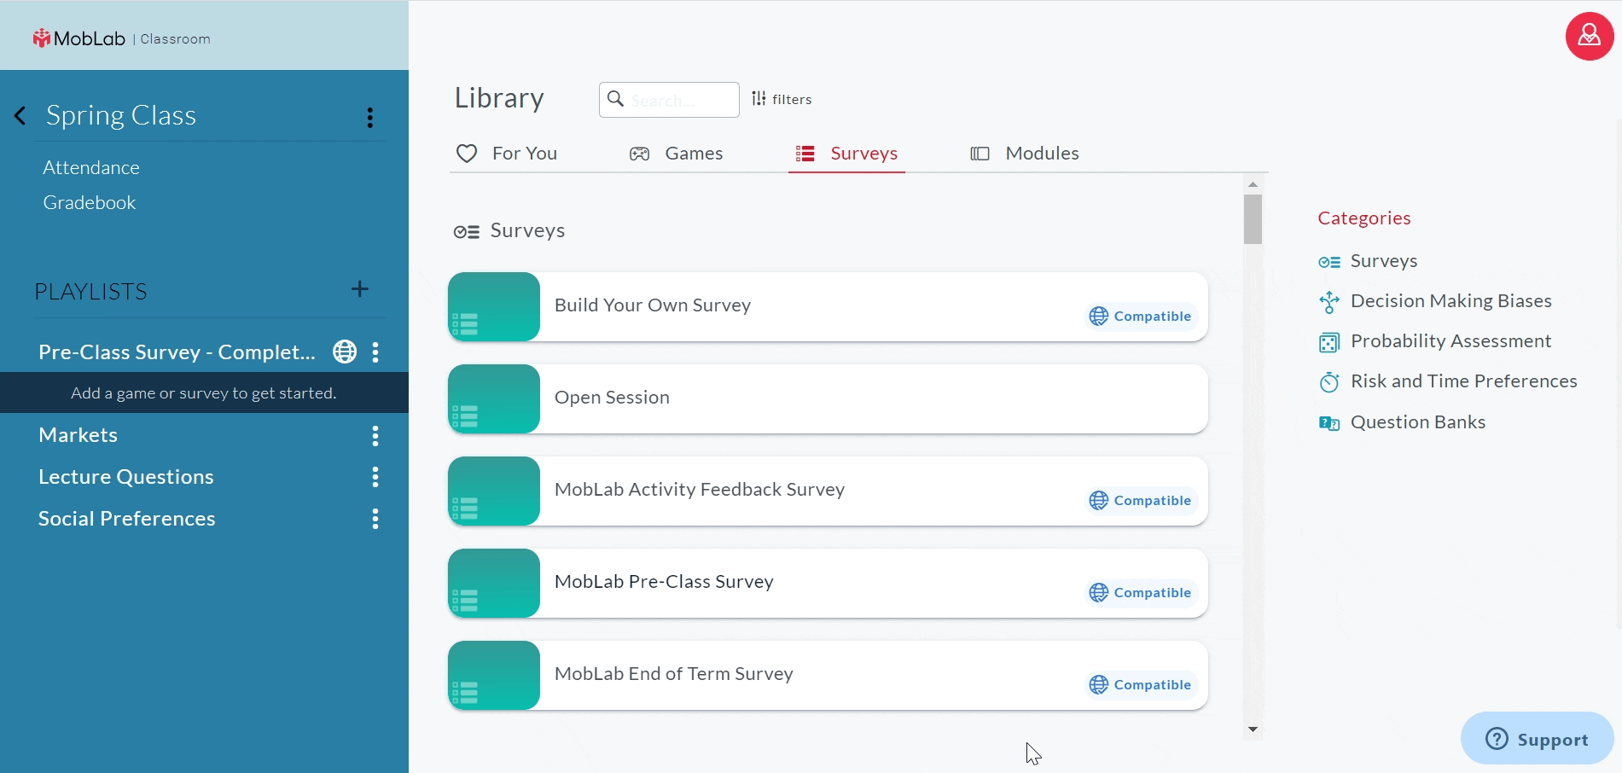The image size is (1622, 773).
Task: Select the Lecture Questions playlist
Action: (126, 477)
